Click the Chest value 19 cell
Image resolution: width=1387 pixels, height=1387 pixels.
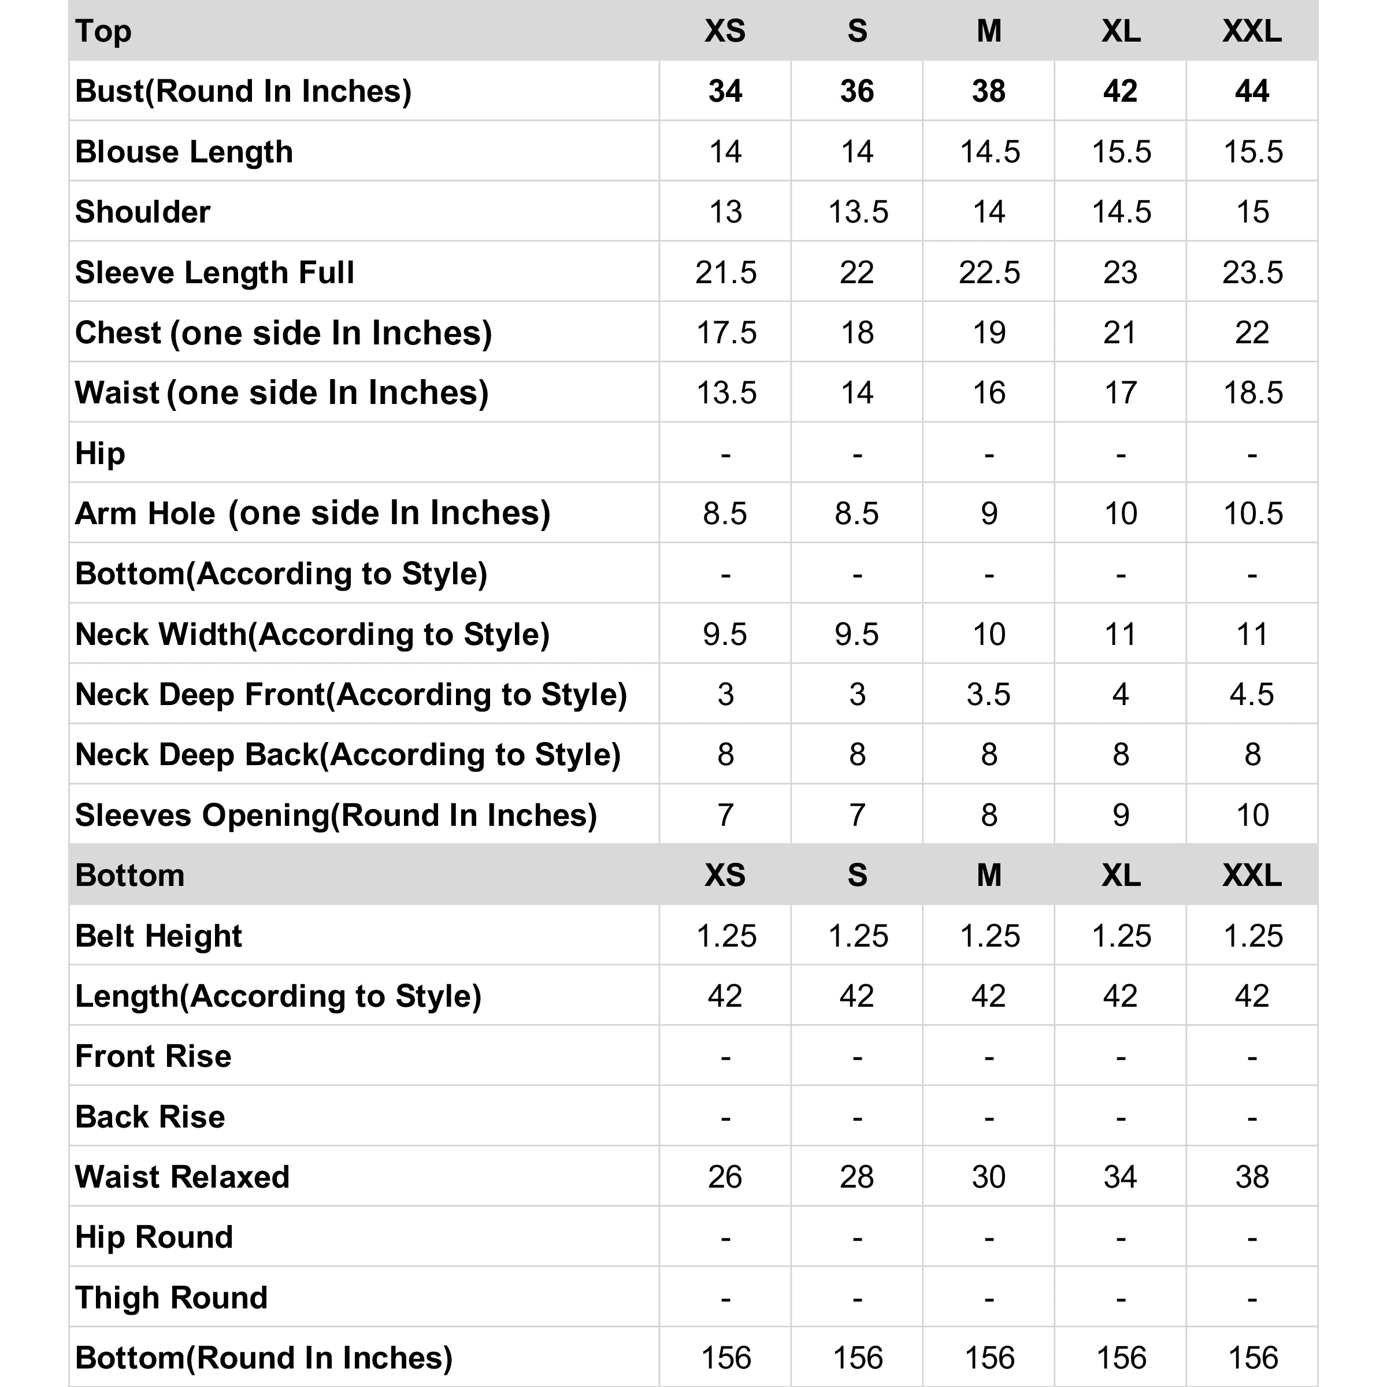[x=989, y=333]
